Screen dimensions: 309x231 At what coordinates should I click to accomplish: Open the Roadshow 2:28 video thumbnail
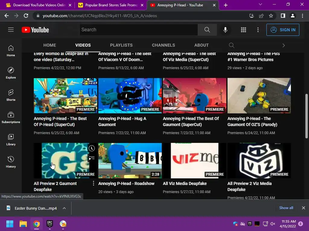[x=130, y=161]
